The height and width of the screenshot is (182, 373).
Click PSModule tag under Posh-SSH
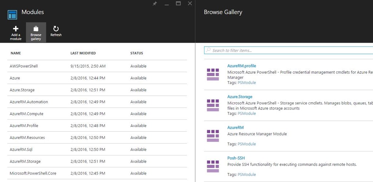click(247, 174)
